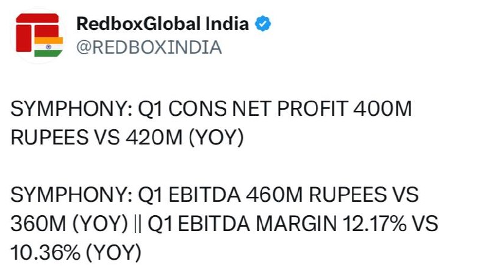Click the final (YOY) in tweet
488x278 pixels.
(x=113, y=252)
